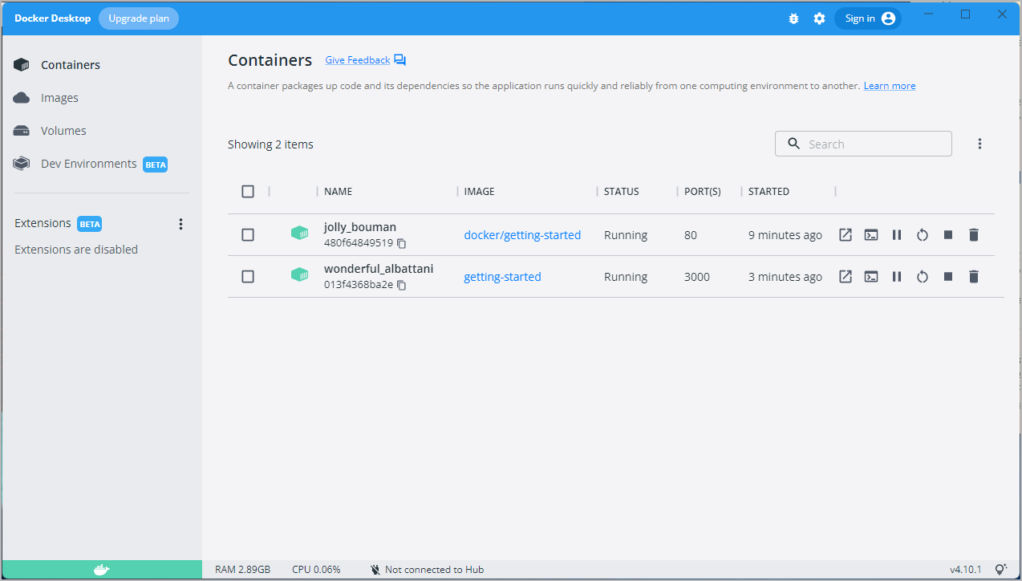Viewport: 1022px width, 581px height.
Task: Stop the jolly_bouman container
Action: click(948, 235)
